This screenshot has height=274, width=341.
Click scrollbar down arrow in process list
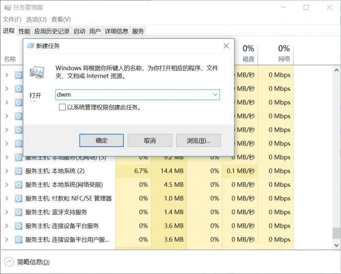pyautogui.click(x=337, y=245)
